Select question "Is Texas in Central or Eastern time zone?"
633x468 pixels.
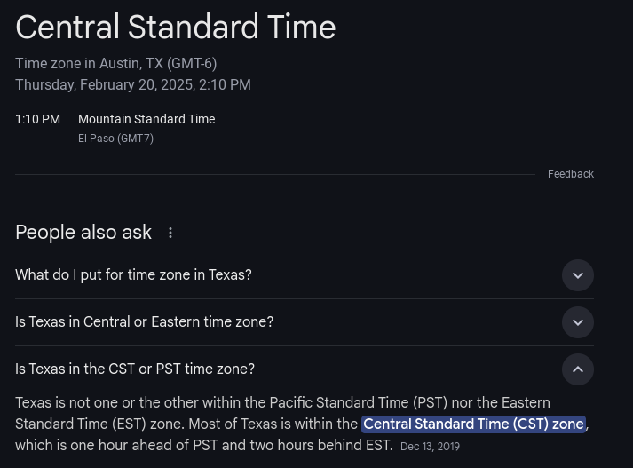coord(144,322)
